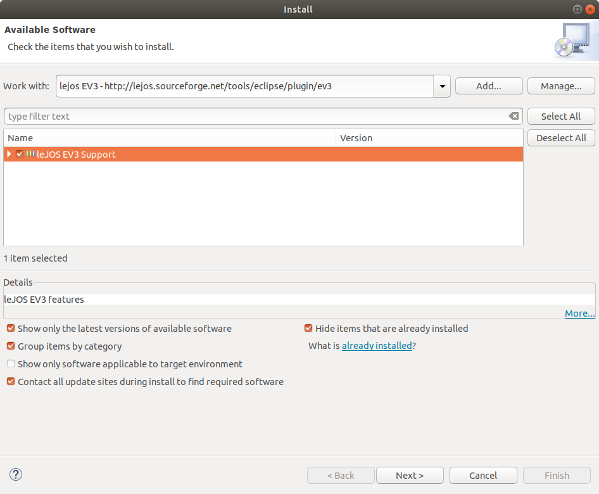Enable Show only software applicable to target environment

[10, 363]
